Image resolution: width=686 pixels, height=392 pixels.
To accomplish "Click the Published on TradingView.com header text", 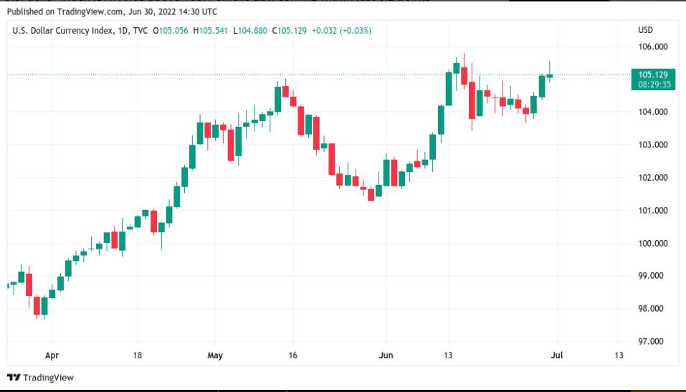I will [x=112, y=11].
